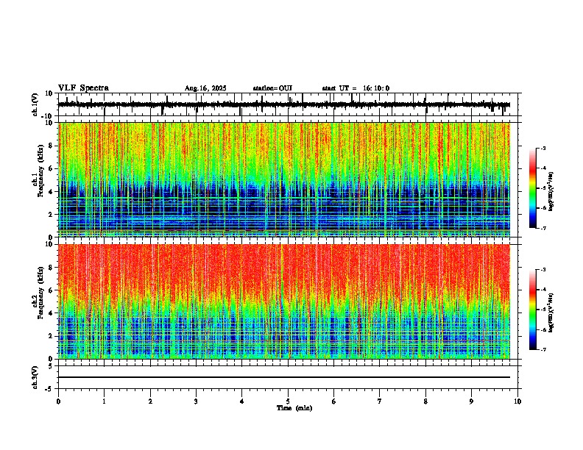Viewport: 583px width, 450px height.
Task: Click time axis tick label '4'
Action: (242, 401)
